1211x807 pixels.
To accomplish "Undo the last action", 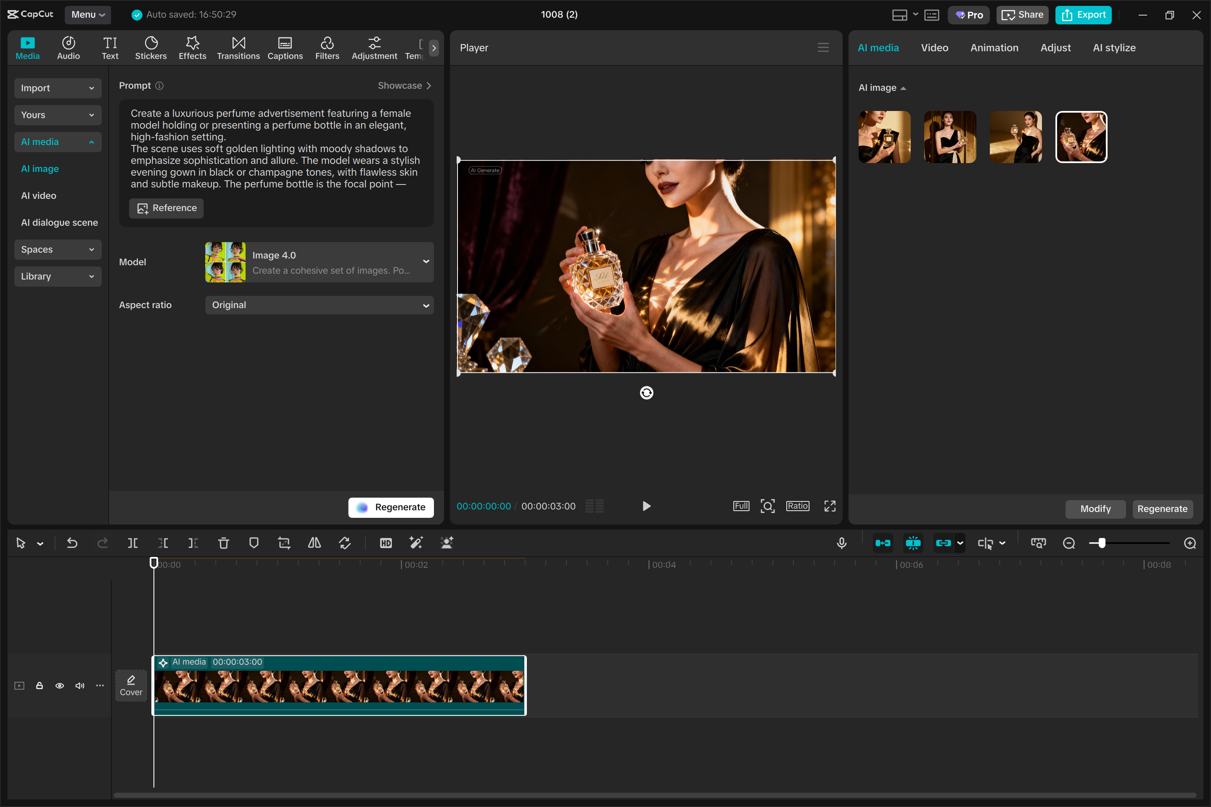I will tap(72, 543).
